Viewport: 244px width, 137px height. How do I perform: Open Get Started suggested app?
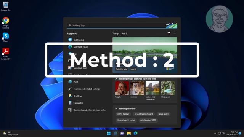[x=87, y=40]
